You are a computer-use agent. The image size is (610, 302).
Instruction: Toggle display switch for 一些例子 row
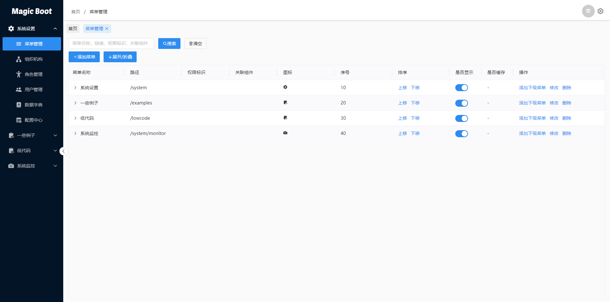point(461,103)
